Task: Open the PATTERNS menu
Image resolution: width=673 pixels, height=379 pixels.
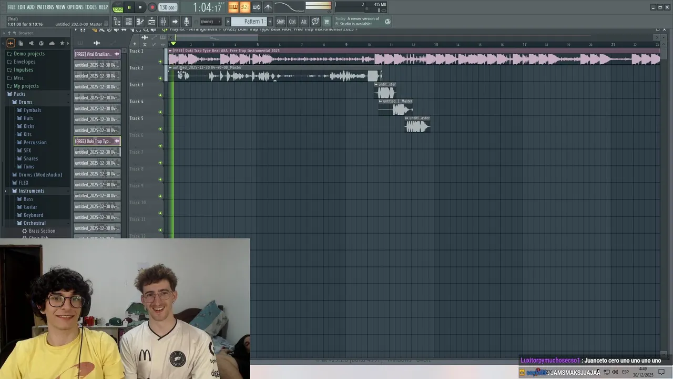Action: (x=45, y=7)
